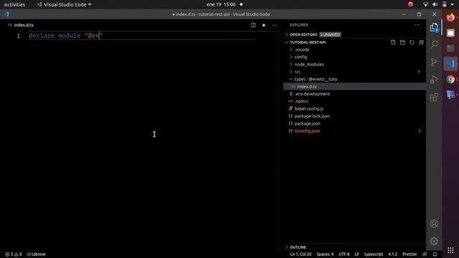
Task: Click the unsaved dot on editor tab bar
Action: point(264,25)
